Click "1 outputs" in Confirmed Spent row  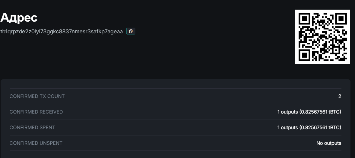pos(287,127)
